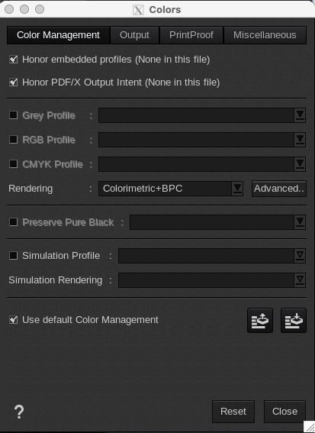Click the Advanced.. button

click(x=279, y=189)
